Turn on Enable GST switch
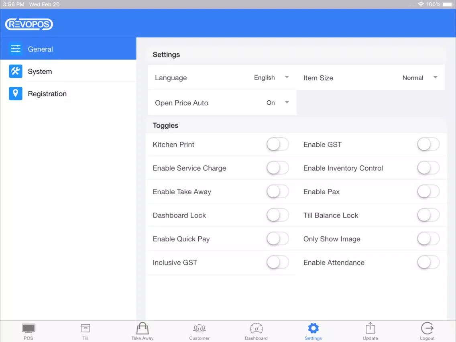456x342 pixels. click(x=428, y=145)
